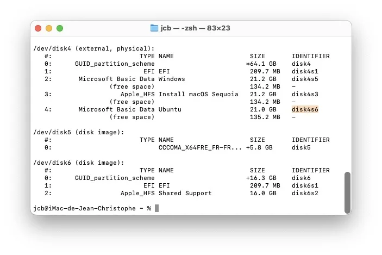Click the '/dev/disk5 (disk image):' line

pyautogui.click(x=79, y=132)
